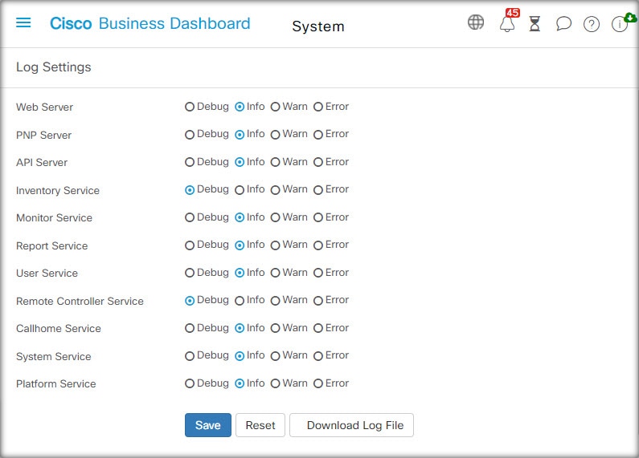Set Platform Service log level to Error
Viewport: 639px width, 458px height.
tap(318, 383)
